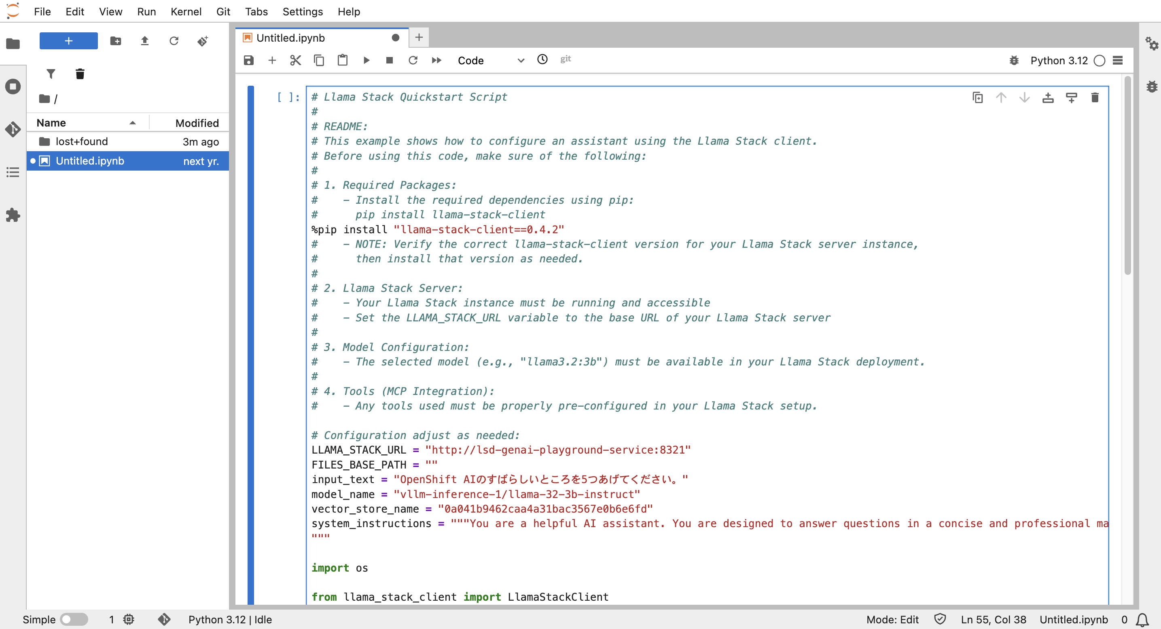The height and width of the screenshot is (629, 1161).
Task: Toggle the file filter in browser
Action: point(51,74)
